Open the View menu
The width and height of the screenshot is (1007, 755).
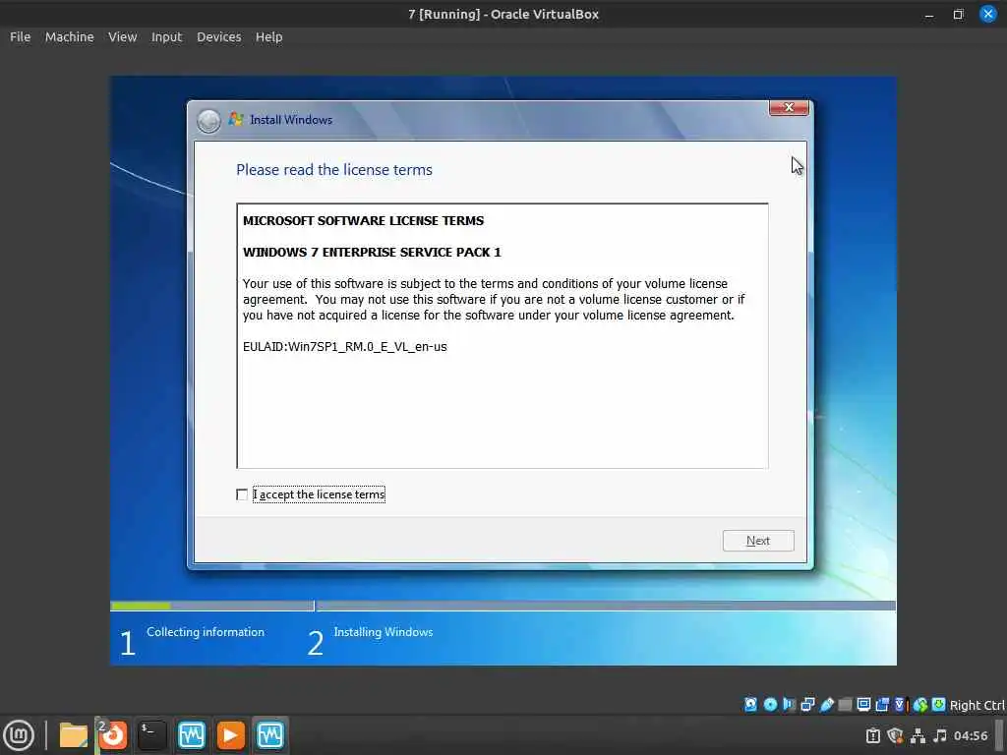(x=122, y=37)
